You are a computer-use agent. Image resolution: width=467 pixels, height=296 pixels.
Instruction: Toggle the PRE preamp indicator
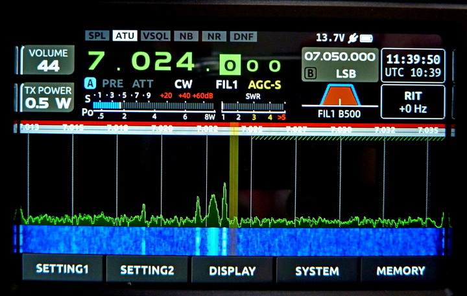[113, 84]
